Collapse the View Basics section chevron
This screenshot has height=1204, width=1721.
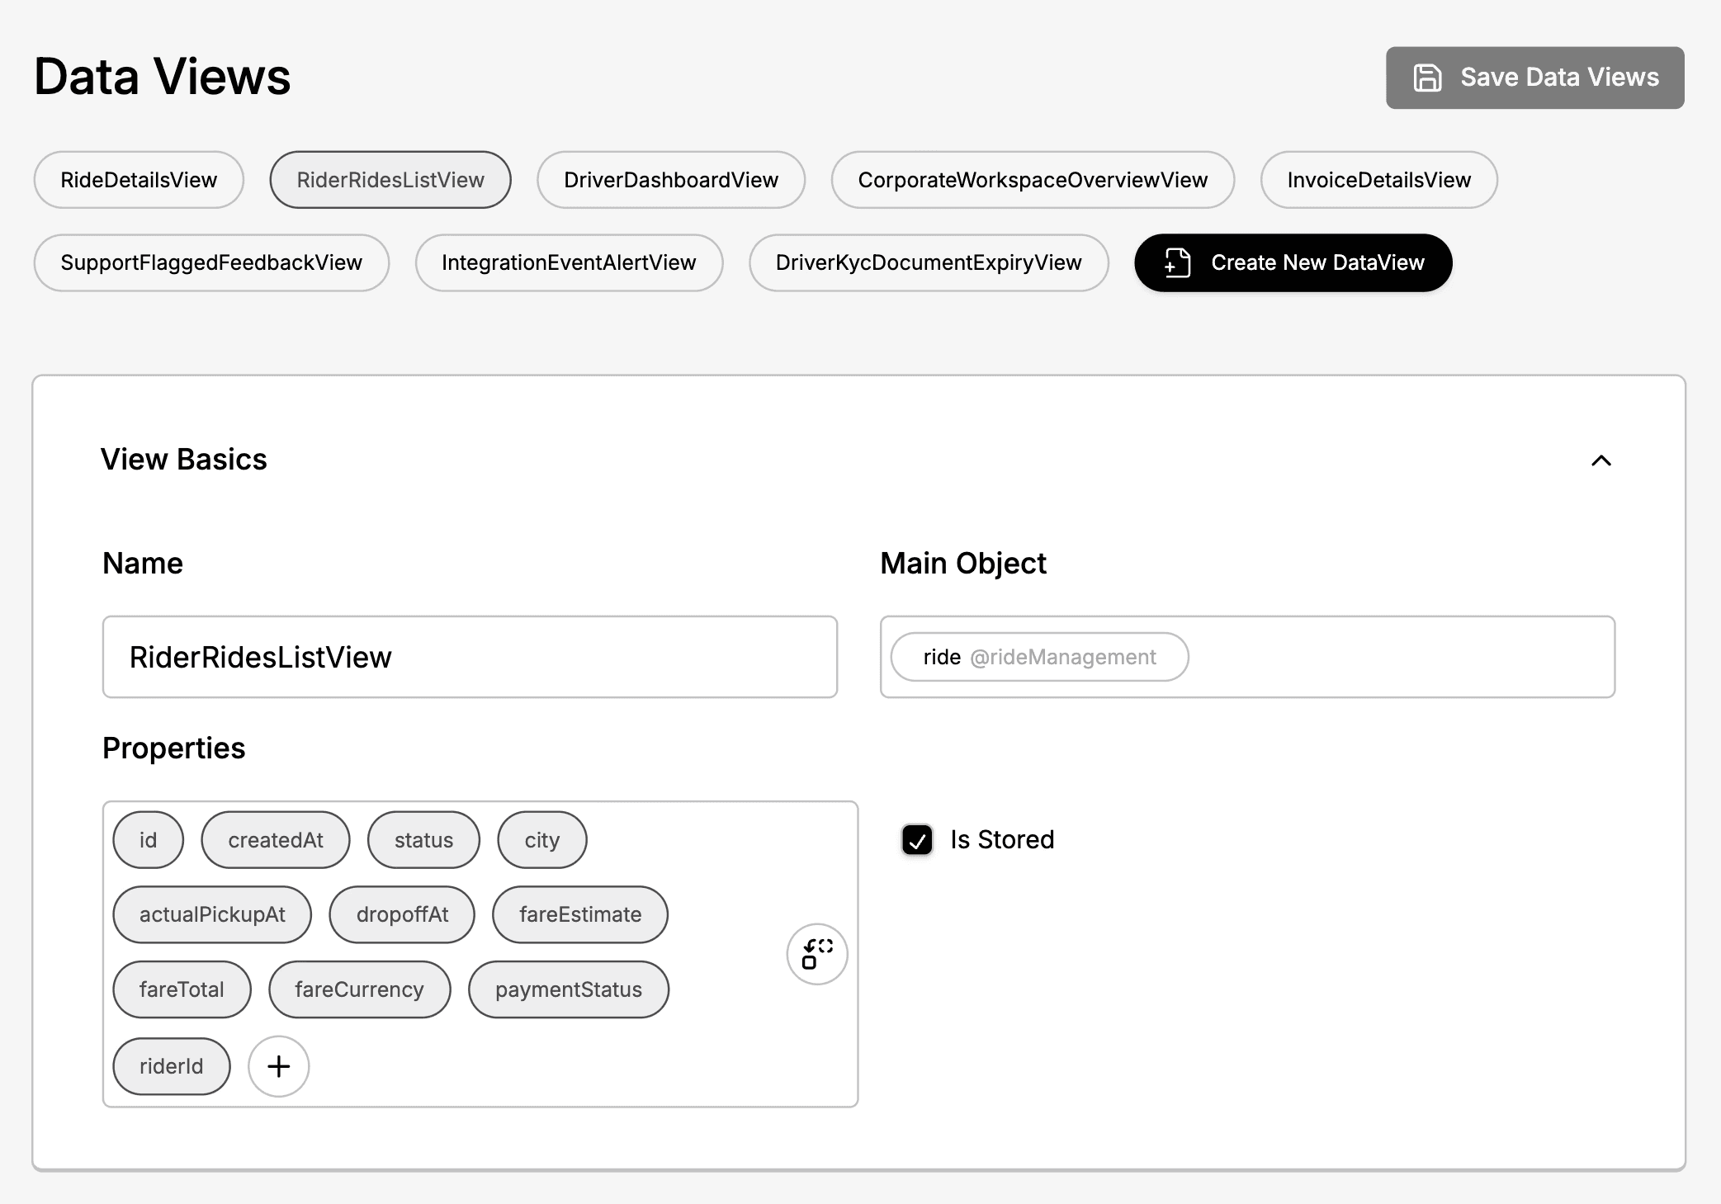coord(1600,460)
